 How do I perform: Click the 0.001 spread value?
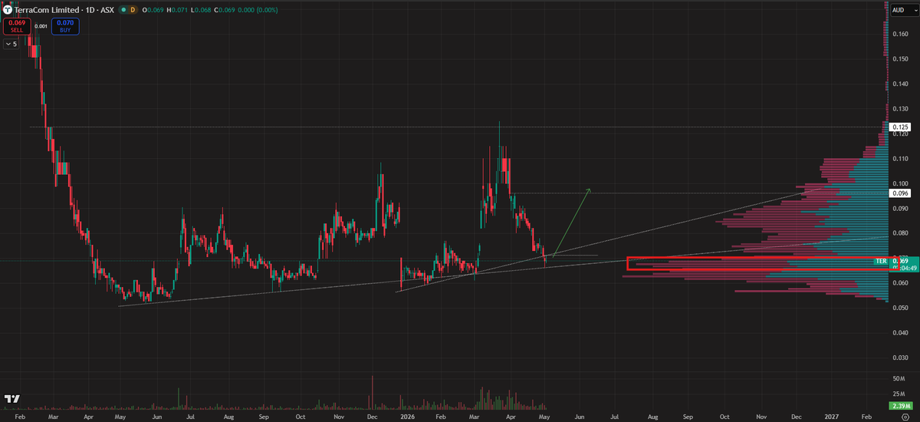pyautogui.click(x=41, y=26)
